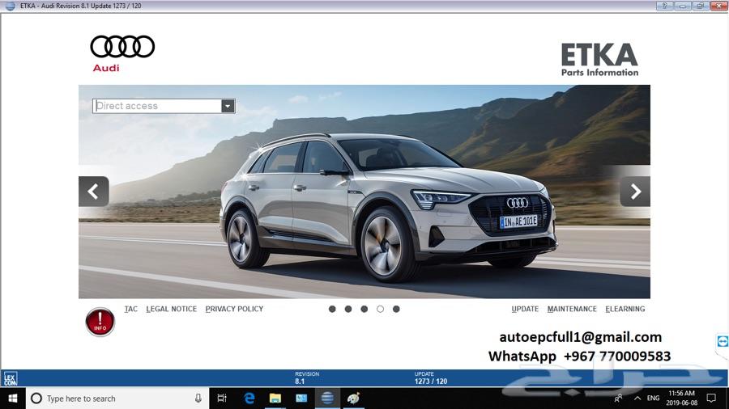Open the People icon in system tray
729x409 pixels.
coord(618,398)
